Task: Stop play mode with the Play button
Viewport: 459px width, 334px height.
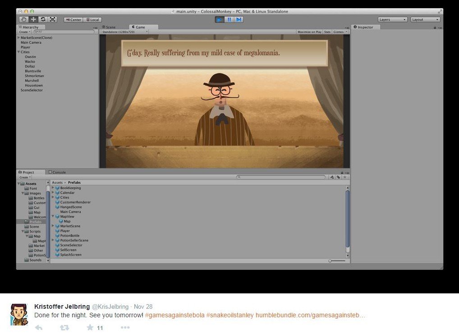Action: tap(219, 19)
